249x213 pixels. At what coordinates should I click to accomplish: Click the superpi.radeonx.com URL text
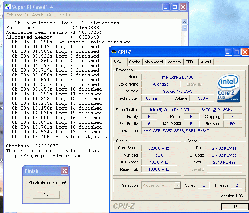tap(45, 155)
